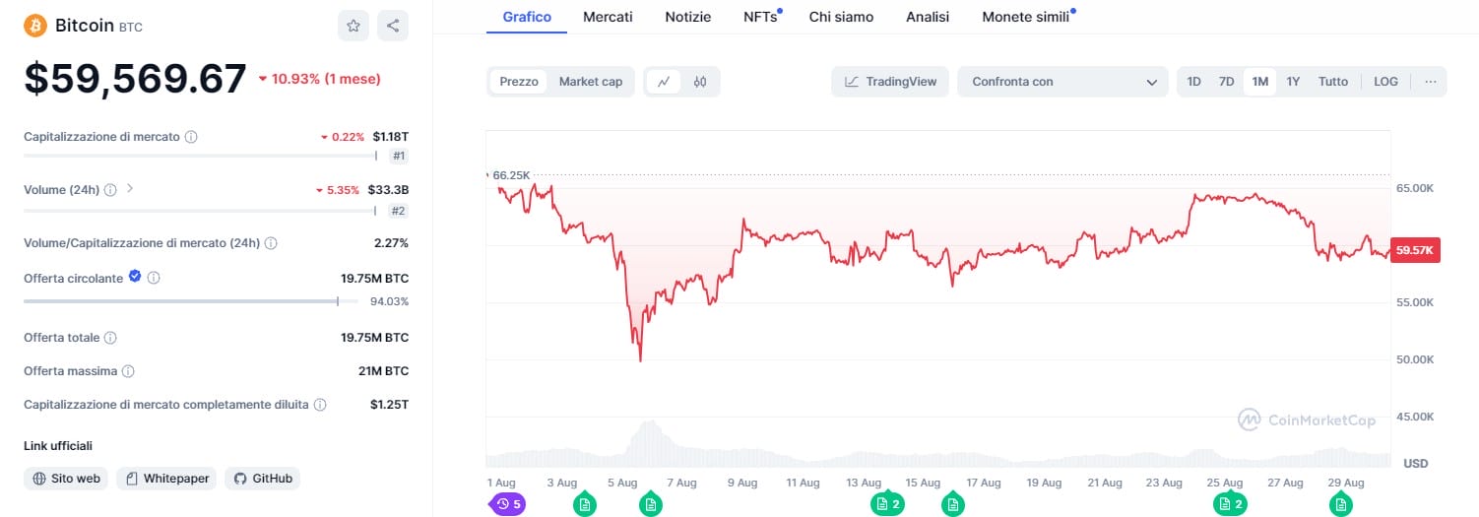Viewport: 1479px width, 517px height.
Task: Add Bitcoin to watchlist with star icon
Action: pyautogui.click(x=353, y=26)
